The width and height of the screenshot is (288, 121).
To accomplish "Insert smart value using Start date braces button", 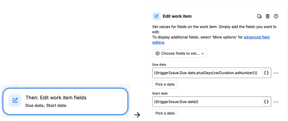I will (x=266, y=102).
